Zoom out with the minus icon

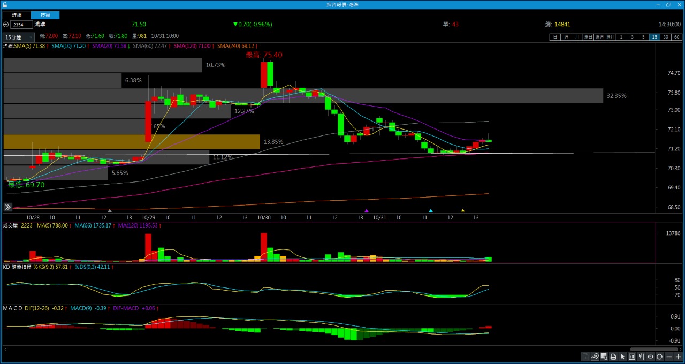pyautogui.click(x=669, y=357)
